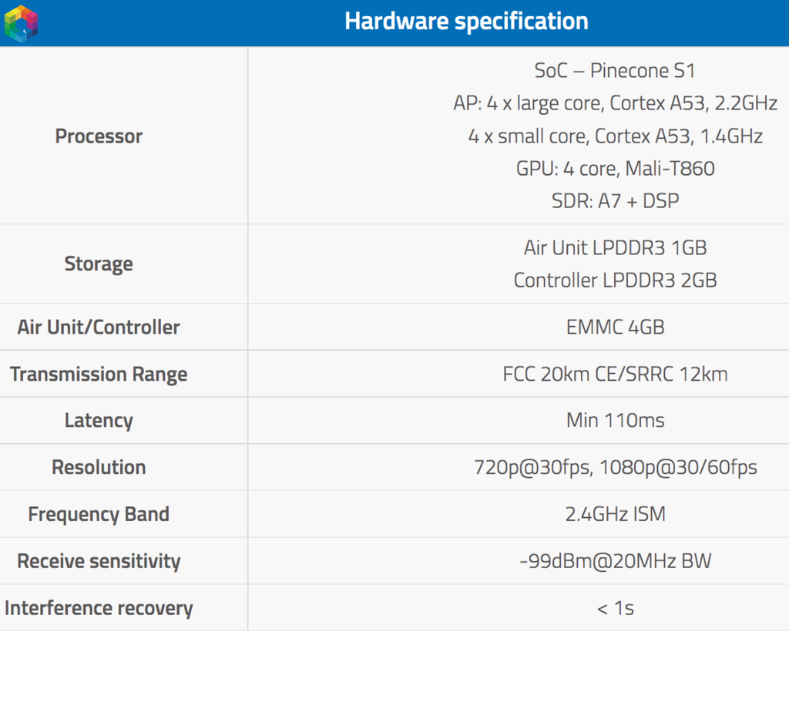Click the GPU: 4 core, Mali-T860 line
The image size is (789, 726).
click(615, 168)
